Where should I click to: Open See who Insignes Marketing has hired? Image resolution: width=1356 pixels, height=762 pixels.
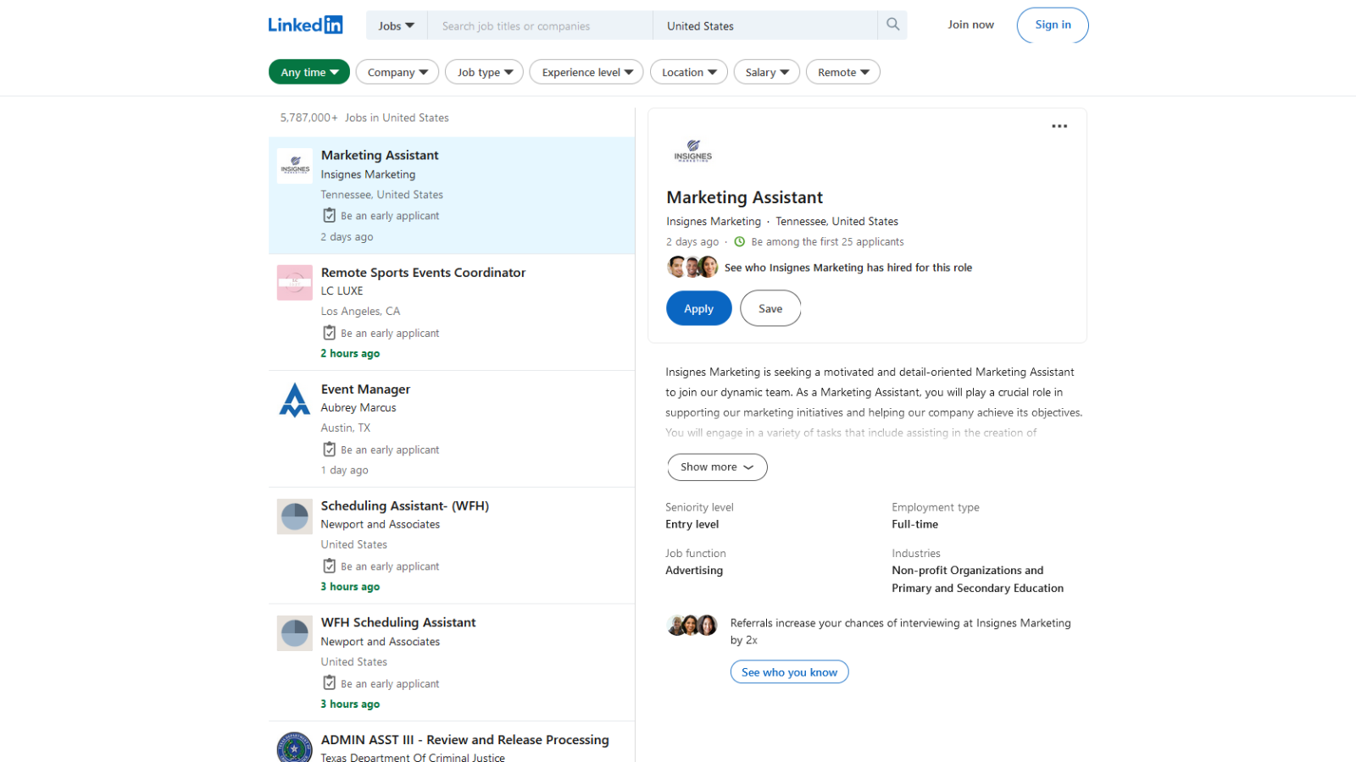[x=848, y=268]
